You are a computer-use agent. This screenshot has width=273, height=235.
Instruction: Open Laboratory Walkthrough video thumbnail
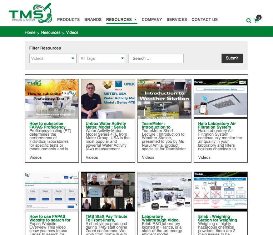point(164,192)
